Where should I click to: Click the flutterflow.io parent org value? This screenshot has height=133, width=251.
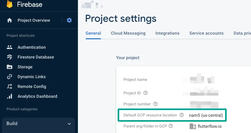[210, 126]
